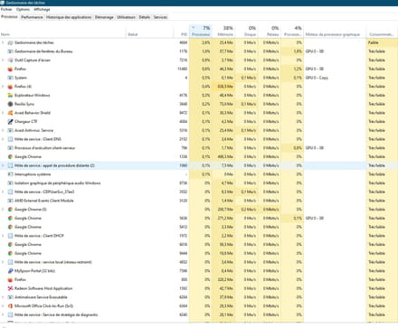Open the Fichier menu
Viewport: 398px width, 328px height.
(6, 9)
